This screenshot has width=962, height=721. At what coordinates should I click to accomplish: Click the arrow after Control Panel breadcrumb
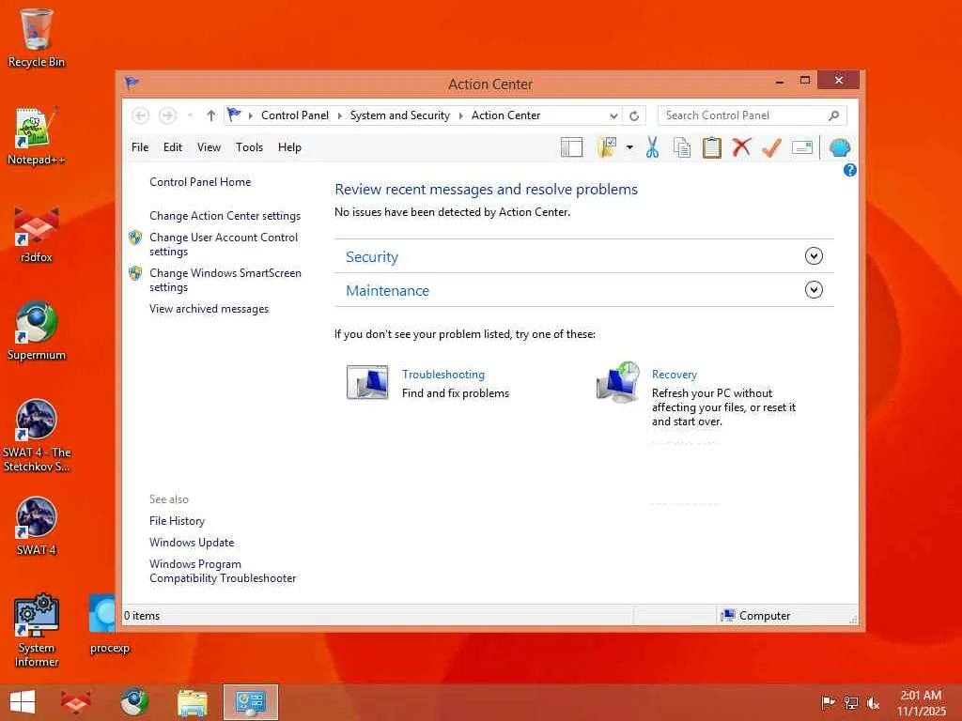(340, 115)
